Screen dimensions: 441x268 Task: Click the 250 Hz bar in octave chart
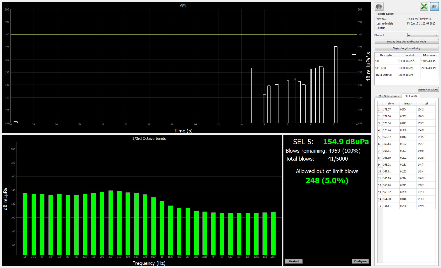tap(110, 222)
